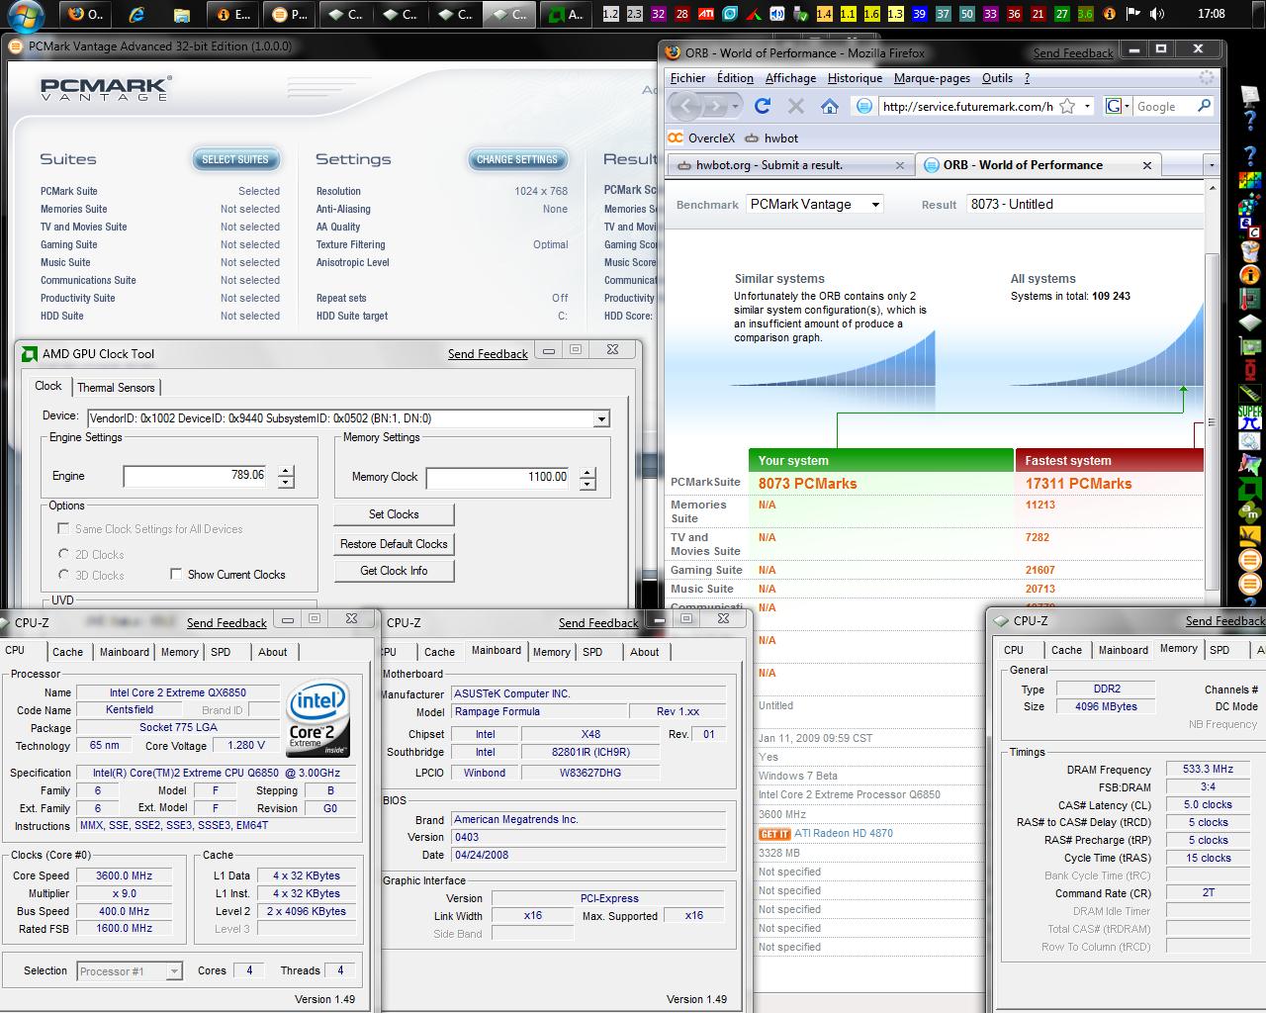Screen dimensions: 1266x1013
Task: Enable the Show Current Clocks checkbox
Action: pyautogui.click(x=176, y=574)
